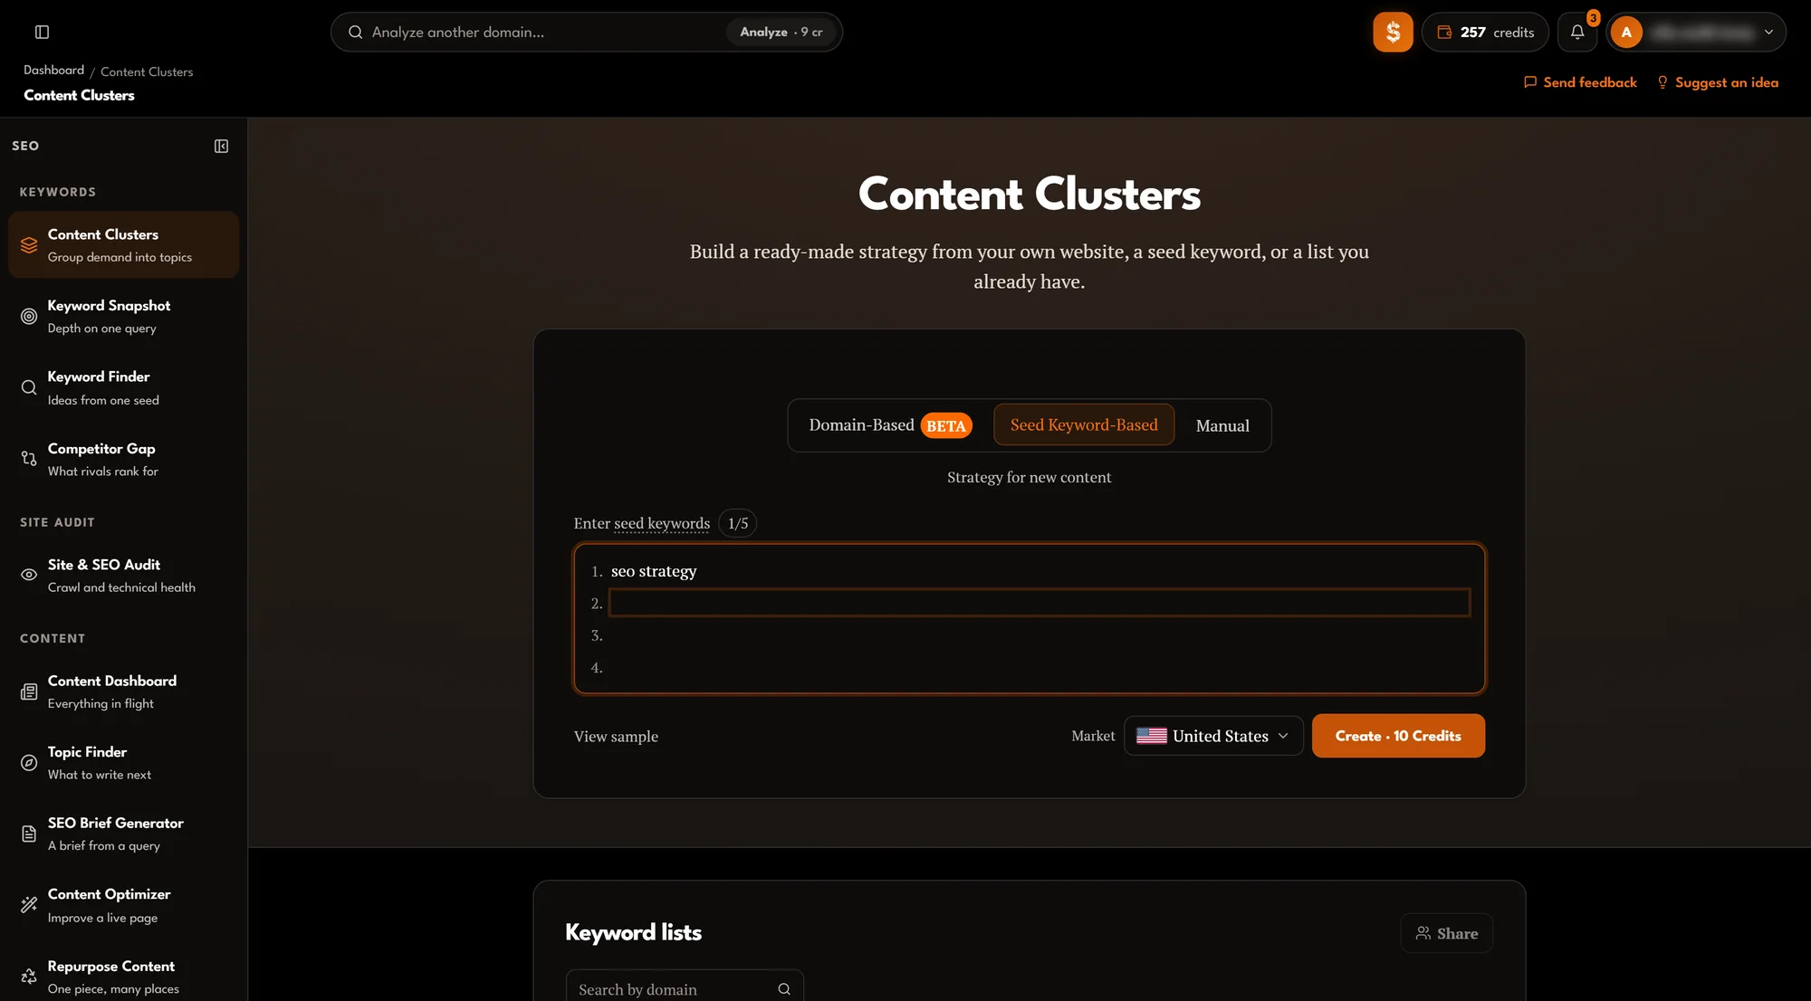Click the Keyword Snapshot target icon
Screen dimensions: 1811x1001
[29, 317]
